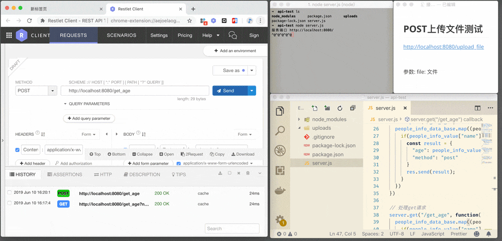This screenshot has width=502, height=241.
Task: Open package.json in VS Code explorer
Action: (x=327, y=154)
